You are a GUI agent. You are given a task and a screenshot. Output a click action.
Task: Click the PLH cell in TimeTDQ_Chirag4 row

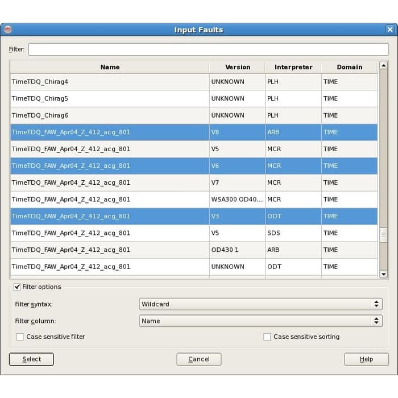pyautogui.click(x=293, y=82)
